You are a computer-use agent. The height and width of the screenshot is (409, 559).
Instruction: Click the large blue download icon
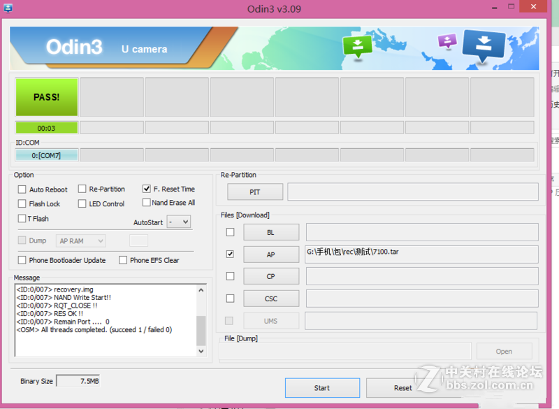[x=484, y=45]
